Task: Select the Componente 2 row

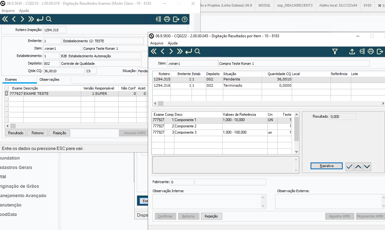Action: coord(222,126)
